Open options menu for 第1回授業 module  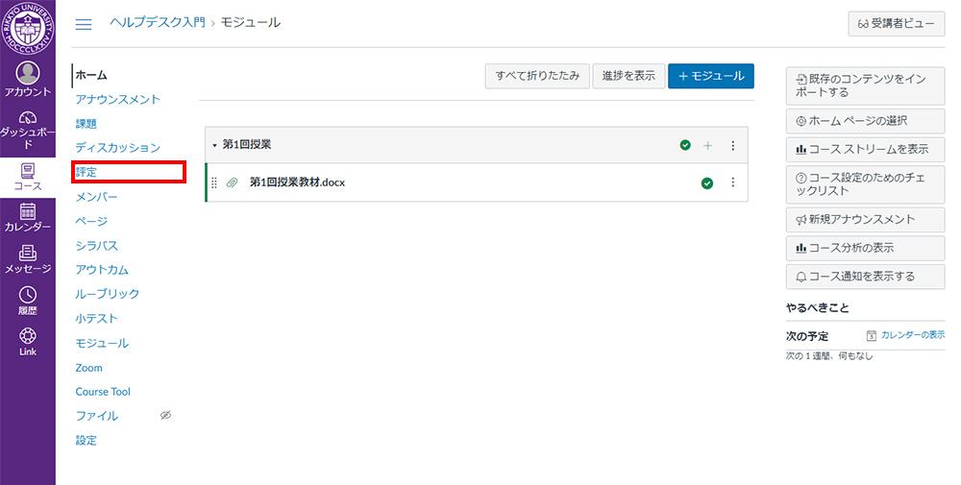pyautogui.click(x=732, y=145)
